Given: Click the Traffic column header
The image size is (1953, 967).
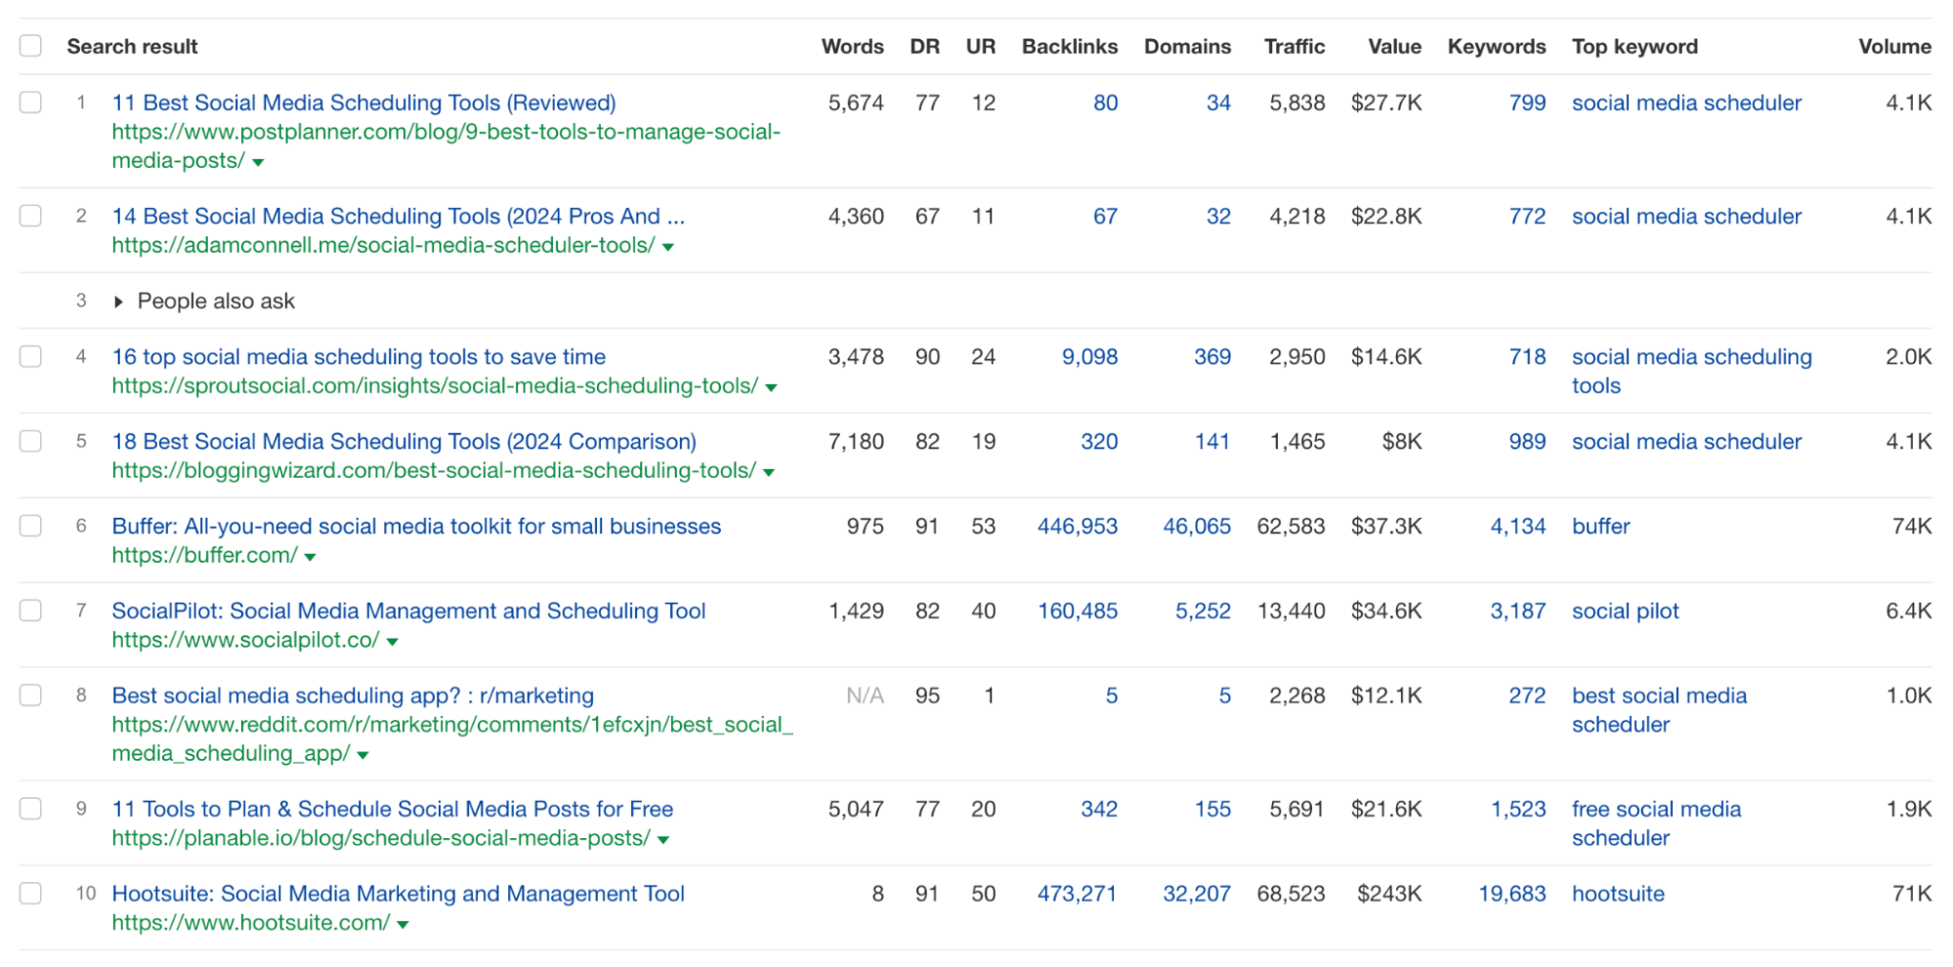Looking at the screenshot, I should pyautogui.click(x=1295, y=46).
